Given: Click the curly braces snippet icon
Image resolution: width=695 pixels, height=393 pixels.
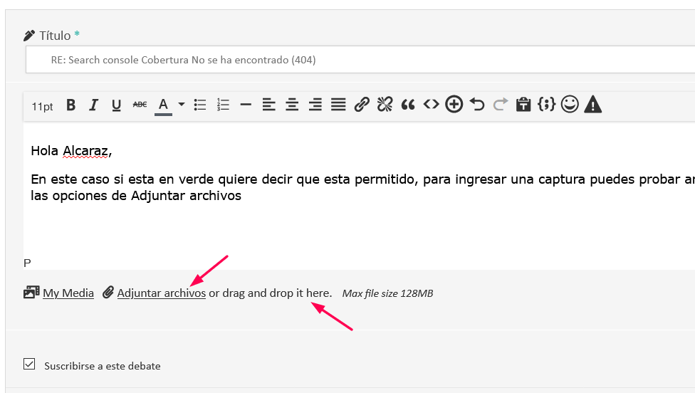Looking at the screenshot, I should [546, 105].
